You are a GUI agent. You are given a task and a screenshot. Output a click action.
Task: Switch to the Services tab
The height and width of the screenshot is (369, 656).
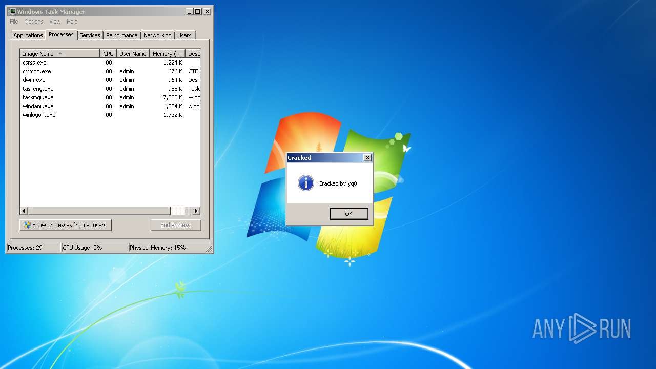click(90, 35)
